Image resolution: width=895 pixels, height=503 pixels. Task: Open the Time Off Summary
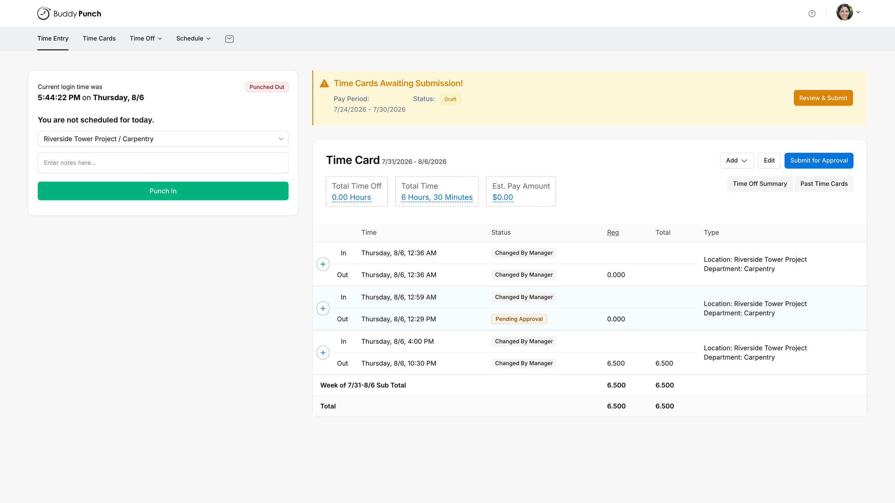pyautogui.click(x=760, y=184)
